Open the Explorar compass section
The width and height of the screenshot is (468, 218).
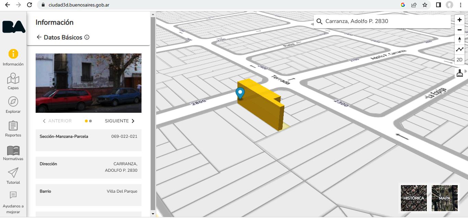[x=13, y=105]
